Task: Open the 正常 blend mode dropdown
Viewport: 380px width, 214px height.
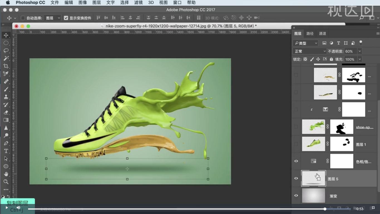Action: [310, 51]
